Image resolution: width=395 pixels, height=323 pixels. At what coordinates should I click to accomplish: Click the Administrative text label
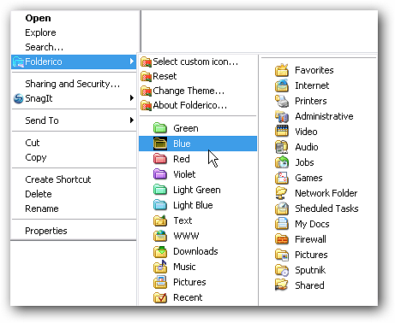324,116
